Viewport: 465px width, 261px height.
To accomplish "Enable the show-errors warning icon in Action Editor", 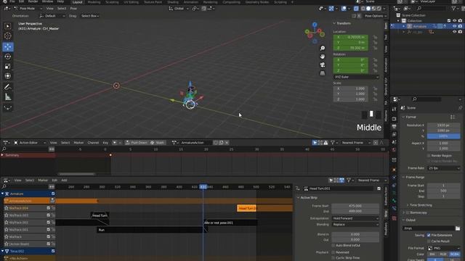I will (325, 143).
